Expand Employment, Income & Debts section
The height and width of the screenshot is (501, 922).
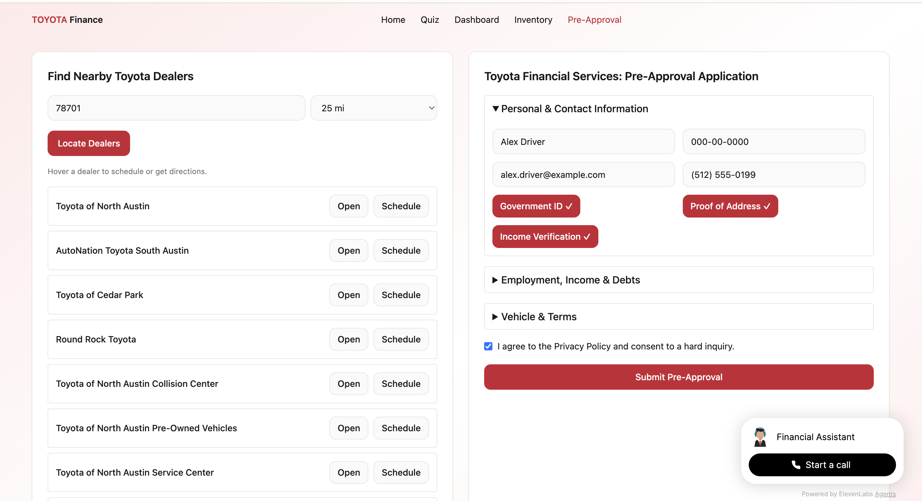point(570,280)
